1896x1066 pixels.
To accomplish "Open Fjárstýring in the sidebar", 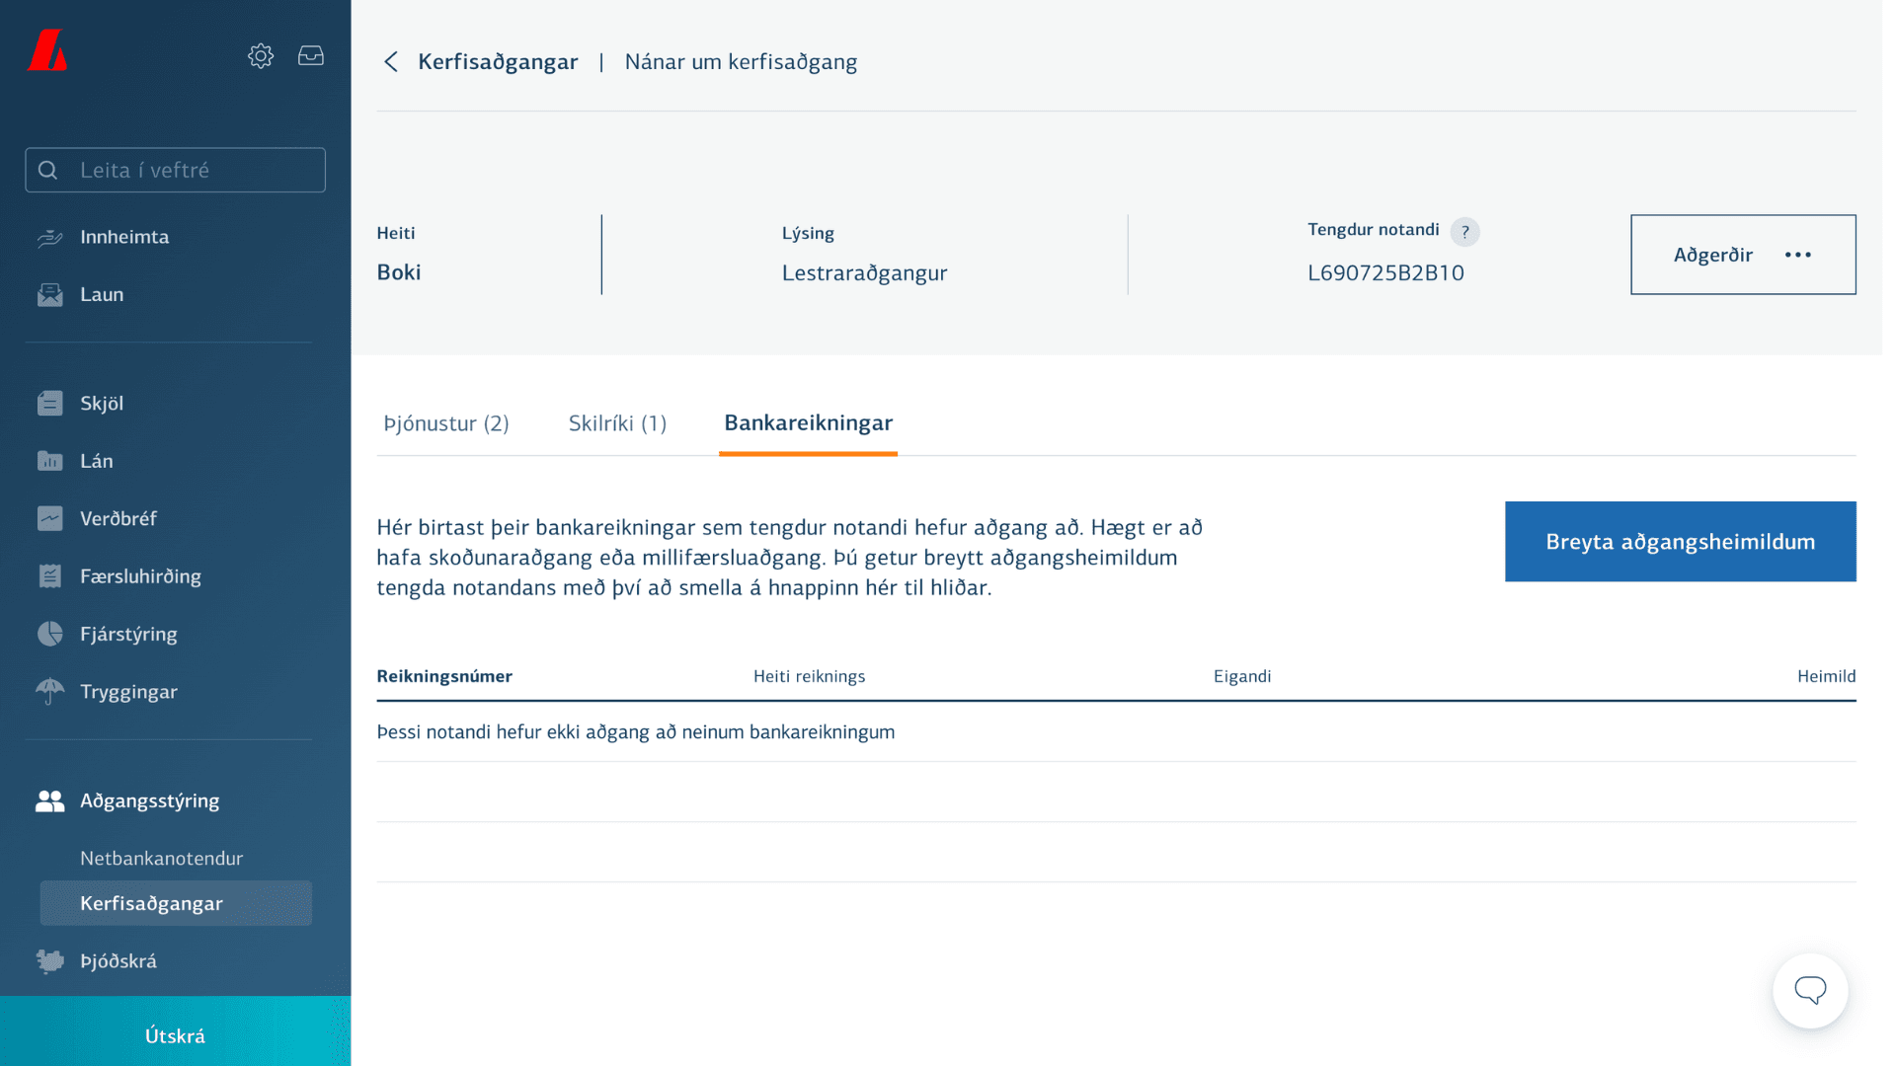I will [128, 635].
